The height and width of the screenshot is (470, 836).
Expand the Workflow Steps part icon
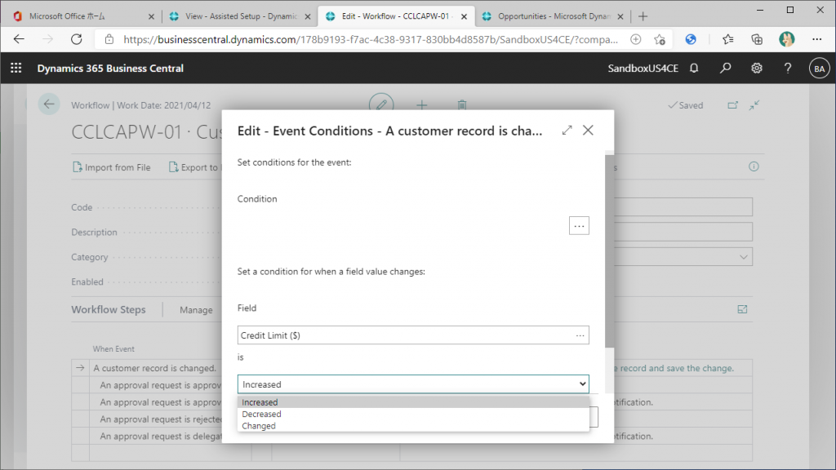(742, 309)
